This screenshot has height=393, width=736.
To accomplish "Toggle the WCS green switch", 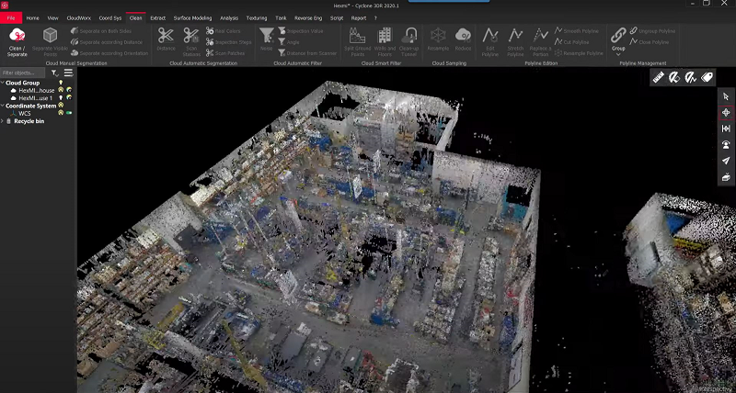I will pos(69,113).
